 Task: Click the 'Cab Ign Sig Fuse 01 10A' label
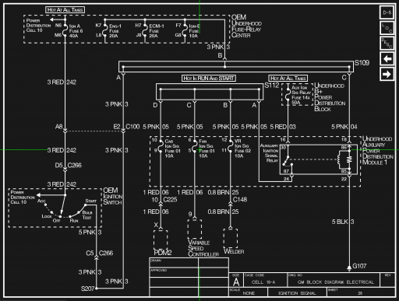[x=172, y=149]
